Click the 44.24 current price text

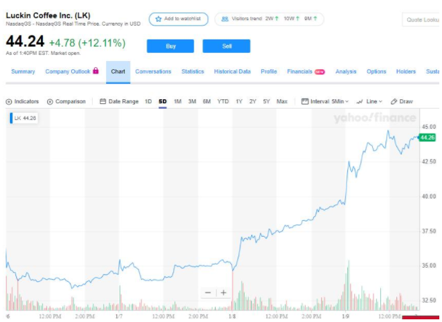pyautogui.click(x=25, y=42)
